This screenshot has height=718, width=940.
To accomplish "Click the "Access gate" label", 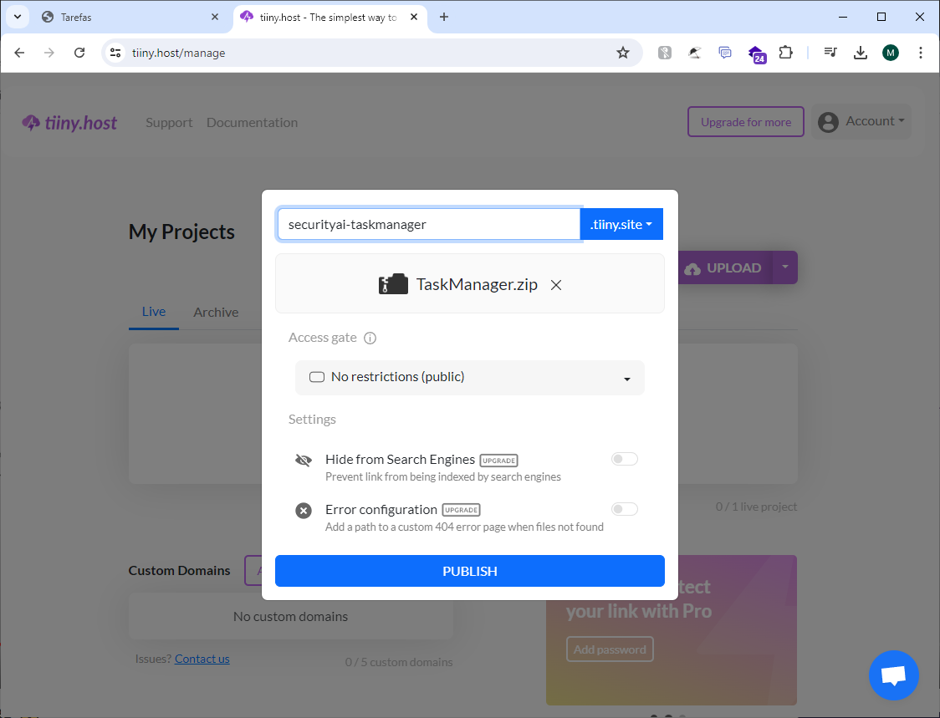I will point(323,338).
